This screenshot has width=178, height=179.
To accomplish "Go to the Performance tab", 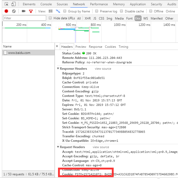I will (99, 4).
